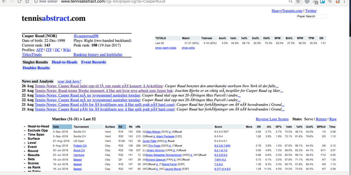Open the Titles/Finals link
The width and height of the screenshot is (351, 175).
[32, 55]
